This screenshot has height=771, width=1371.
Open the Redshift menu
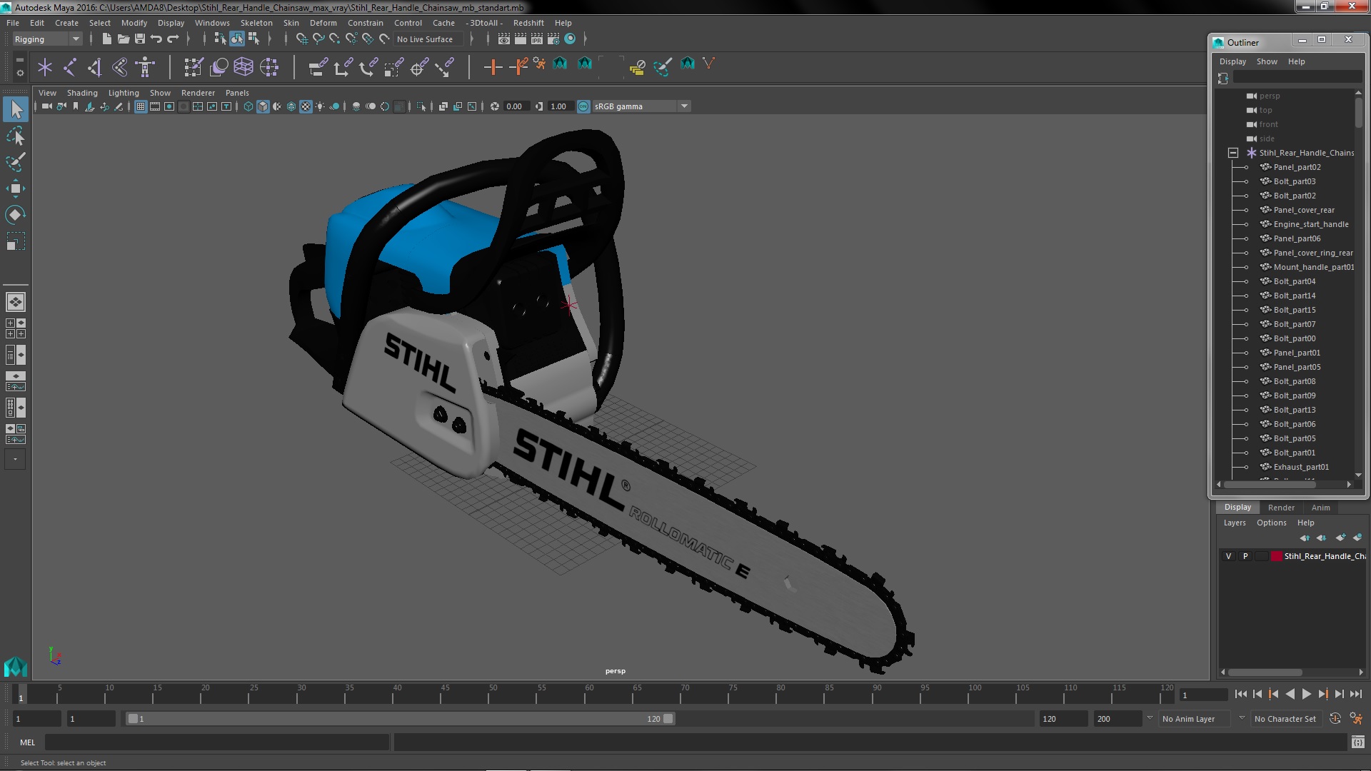528,23
